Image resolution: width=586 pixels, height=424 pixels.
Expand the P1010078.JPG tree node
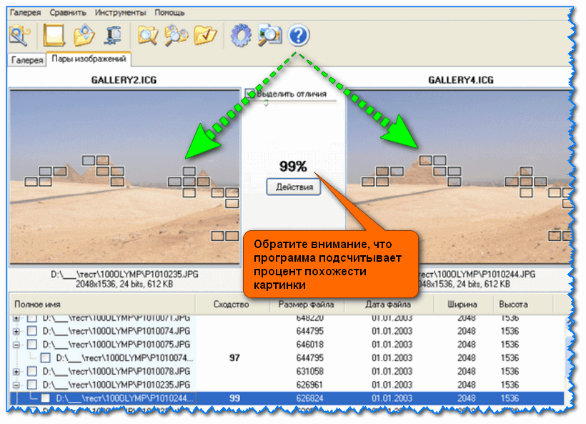tap(16, 371)
